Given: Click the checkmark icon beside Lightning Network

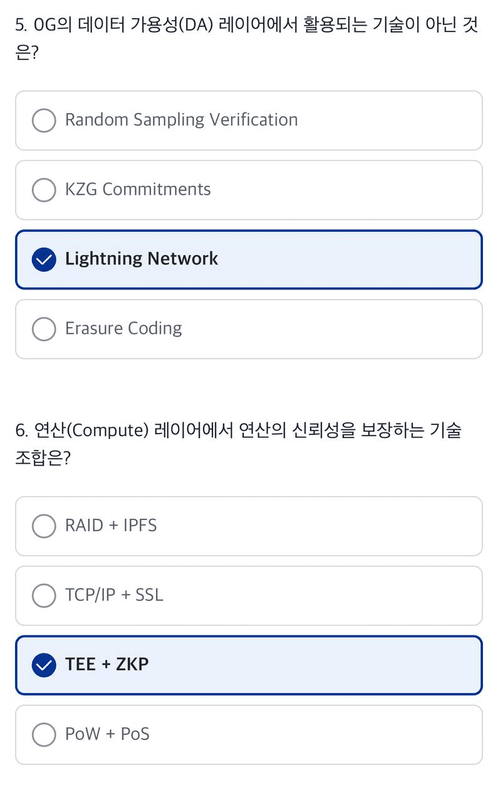Looking at the screenshot, I should click(x=44, y=259).
